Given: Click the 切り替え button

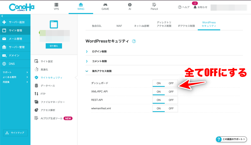Looking at the screenshot, I should tap(54, 46).
